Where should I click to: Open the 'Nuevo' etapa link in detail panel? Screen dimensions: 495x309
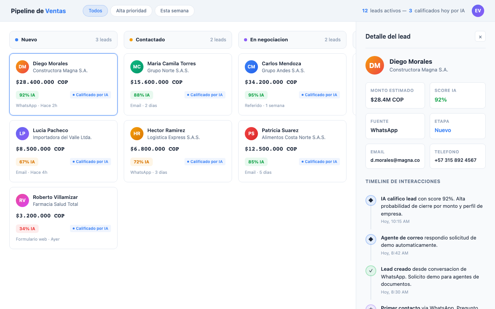tap(442, 130)
